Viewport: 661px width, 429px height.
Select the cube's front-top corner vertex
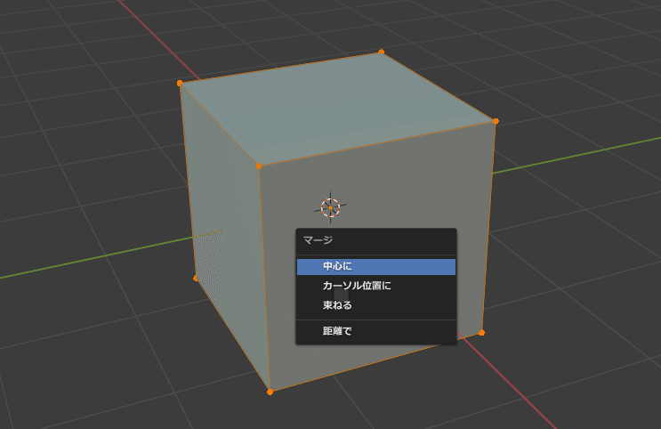[259, 166]
